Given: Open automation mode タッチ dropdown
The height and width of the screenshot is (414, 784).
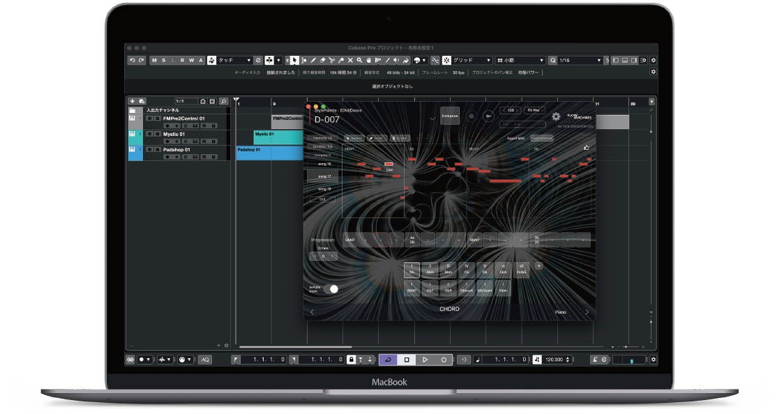Looking at the screenshot, I should [x=234, y=61].
